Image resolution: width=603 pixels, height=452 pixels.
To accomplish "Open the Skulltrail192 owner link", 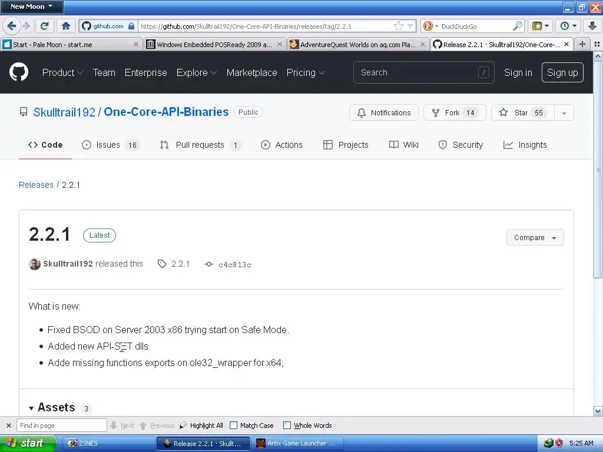I will click(x=64, y=112).
